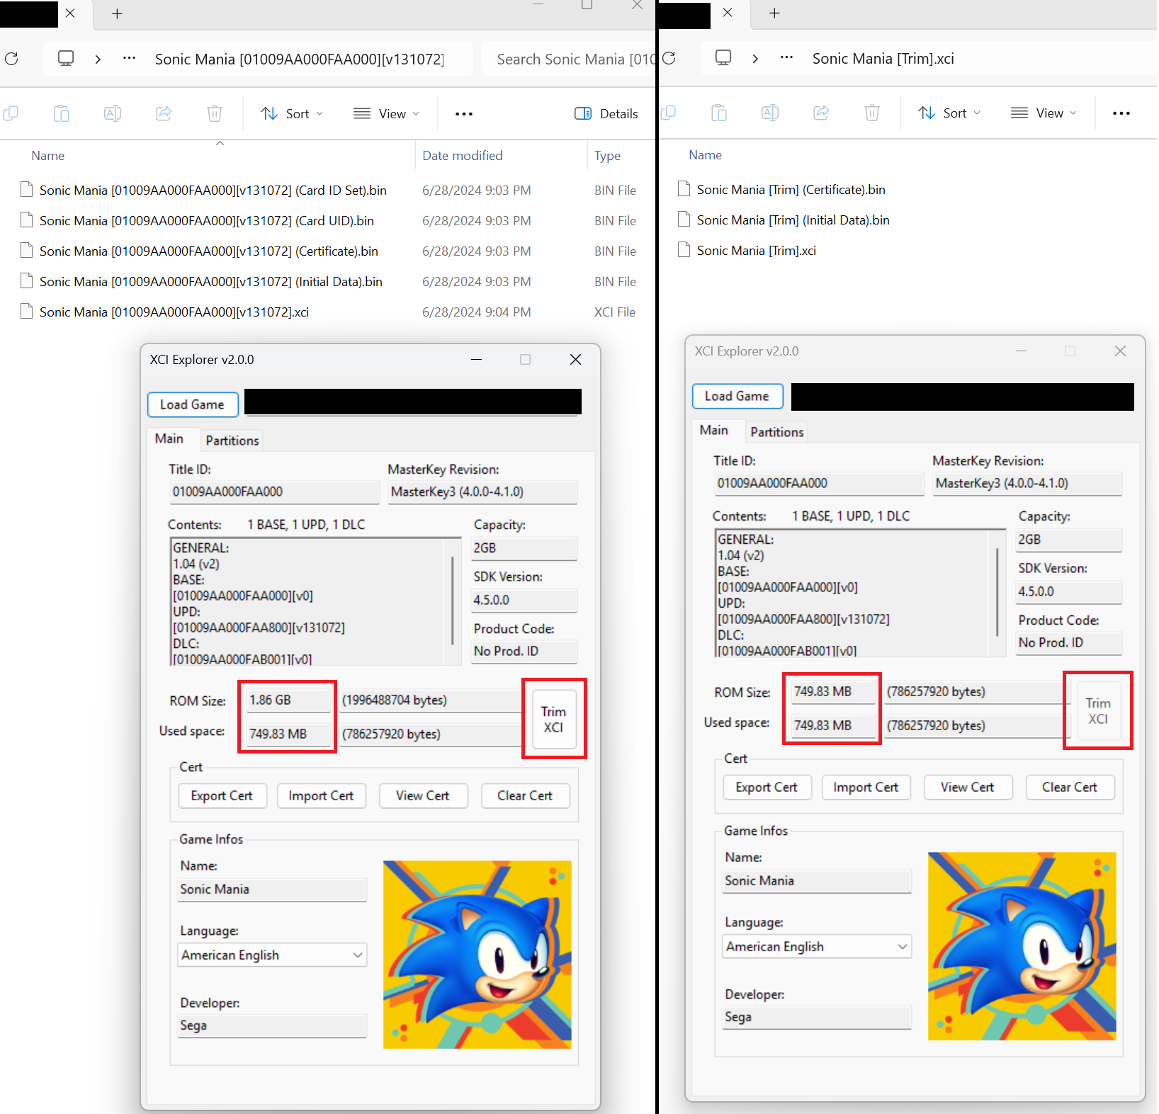Click View Cert in right XCI Explorer
The height and width of the screenshot is (1114, 1159).
click(x=968, y=788)
